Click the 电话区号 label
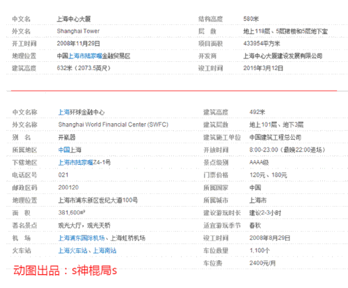This screenshot has width=348, height=288. click(24, 175)
